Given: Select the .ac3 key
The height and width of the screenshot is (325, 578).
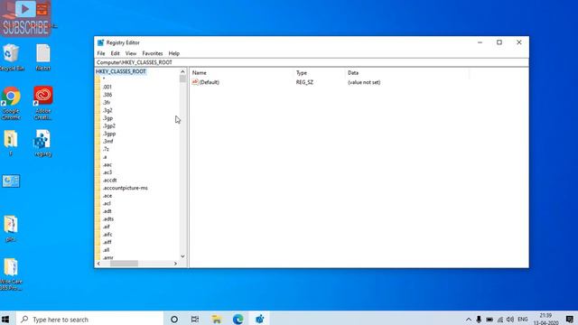Looking at the screenshot, I should coord(107,172).
